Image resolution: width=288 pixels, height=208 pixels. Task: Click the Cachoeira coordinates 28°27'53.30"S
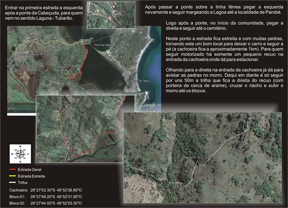pos(43,190)
